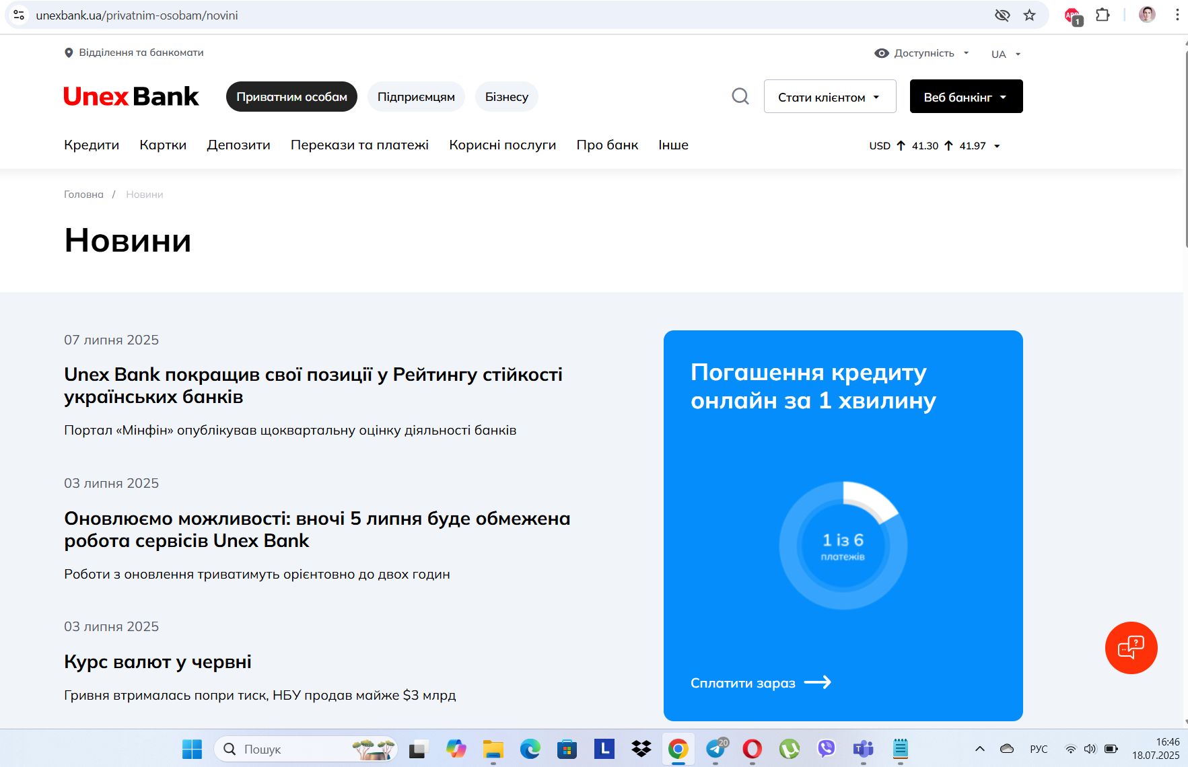
Task: Open uTorrent from the taskbar
Action: pyautogui.click(x=789, y=749)
